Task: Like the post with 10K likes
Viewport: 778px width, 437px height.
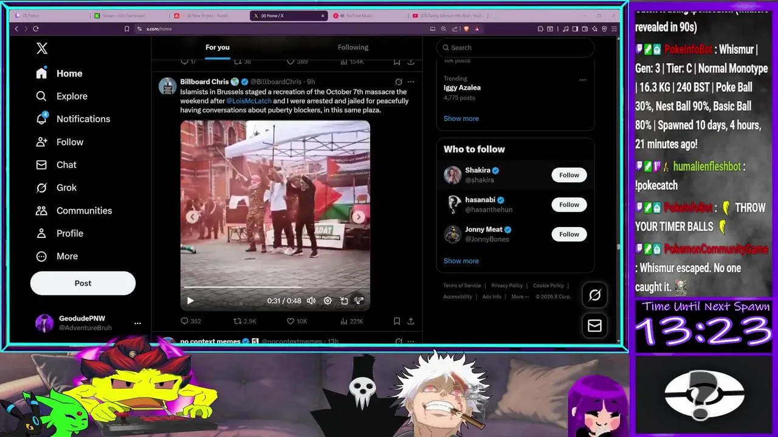Action: [x=297, y=321]
